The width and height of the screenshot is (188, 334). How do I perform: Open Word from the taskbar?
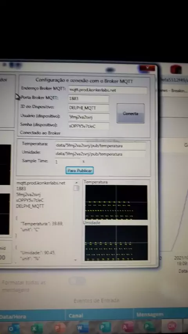point(82,328)
